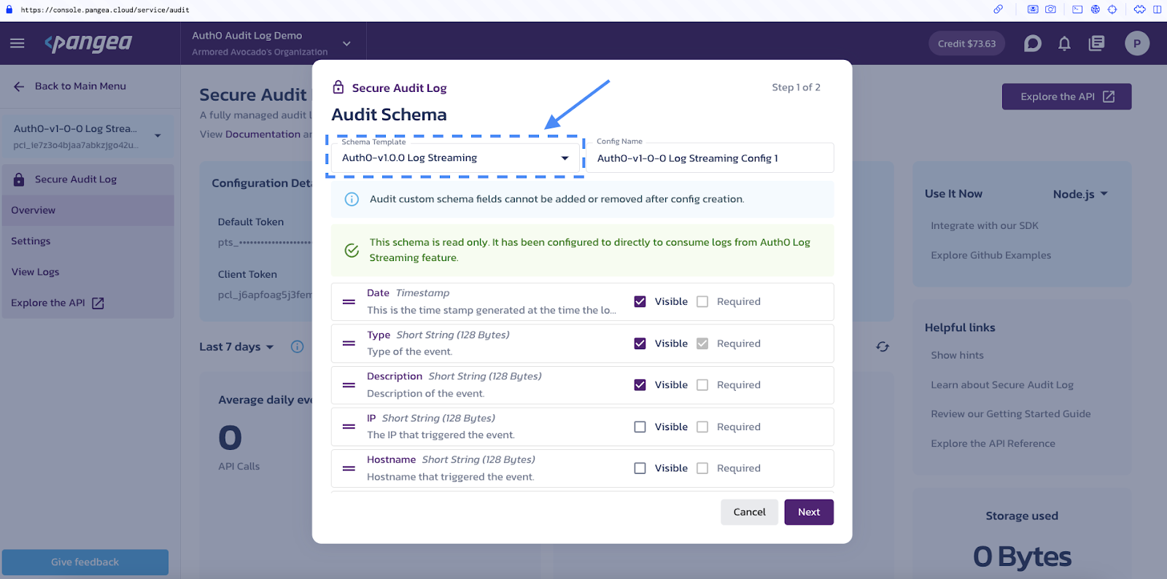The width and height of the screenshot is (1167, 579).
Task: Click the lock icon in Secure Audit Log dialog header
Action: [338, 88]
